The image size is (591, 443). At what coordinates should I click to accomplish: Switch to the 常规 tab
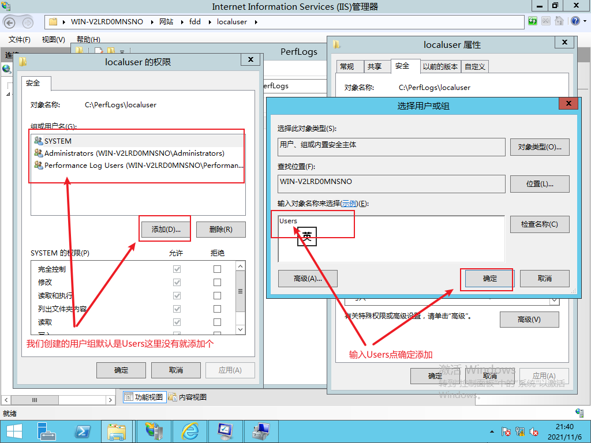click(x=349, y=67)
